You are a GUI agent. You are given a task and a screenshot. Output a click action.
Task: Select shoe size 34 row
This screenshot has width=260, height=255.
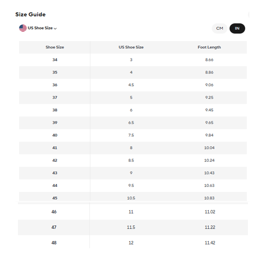[x=133, y=60]
